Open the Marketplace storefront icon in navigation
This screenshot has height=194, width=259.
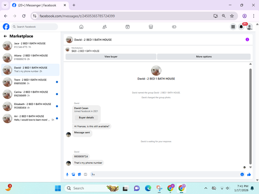(x=151, y=27)
